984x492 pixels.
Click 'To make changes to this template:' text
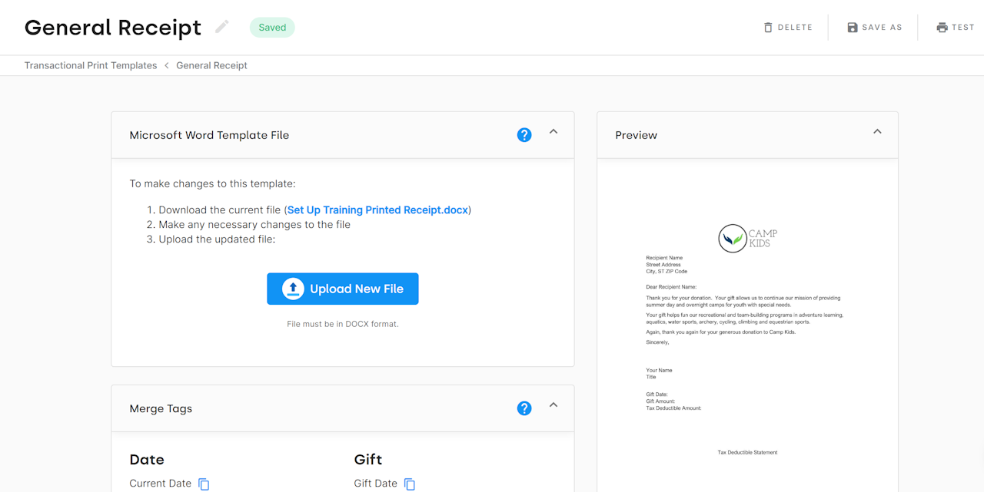(212, 183)
